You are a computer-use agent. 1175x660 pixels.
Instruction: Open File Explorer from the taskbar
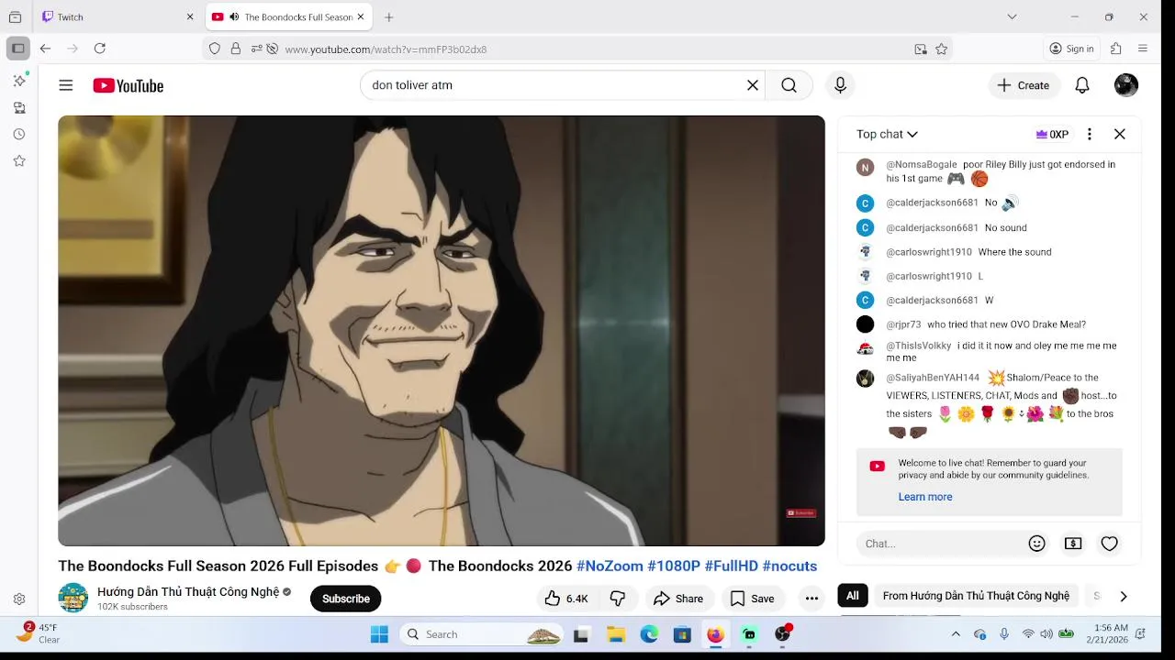616,634
